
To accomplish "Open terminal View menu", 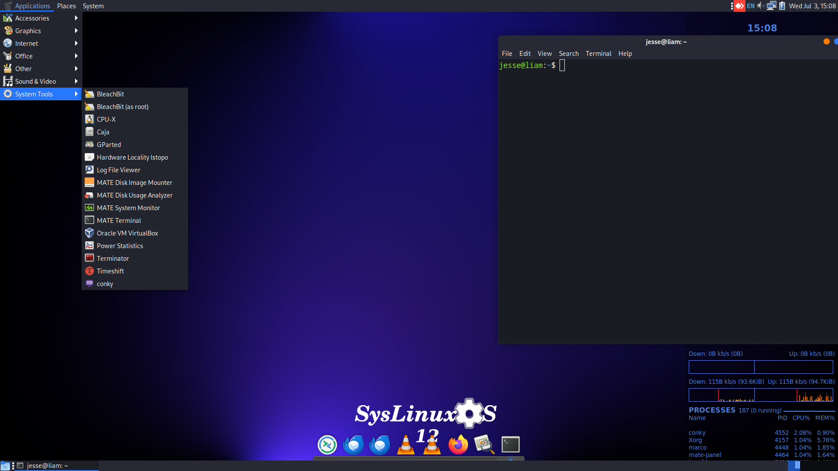I will [x=544, y=54].
